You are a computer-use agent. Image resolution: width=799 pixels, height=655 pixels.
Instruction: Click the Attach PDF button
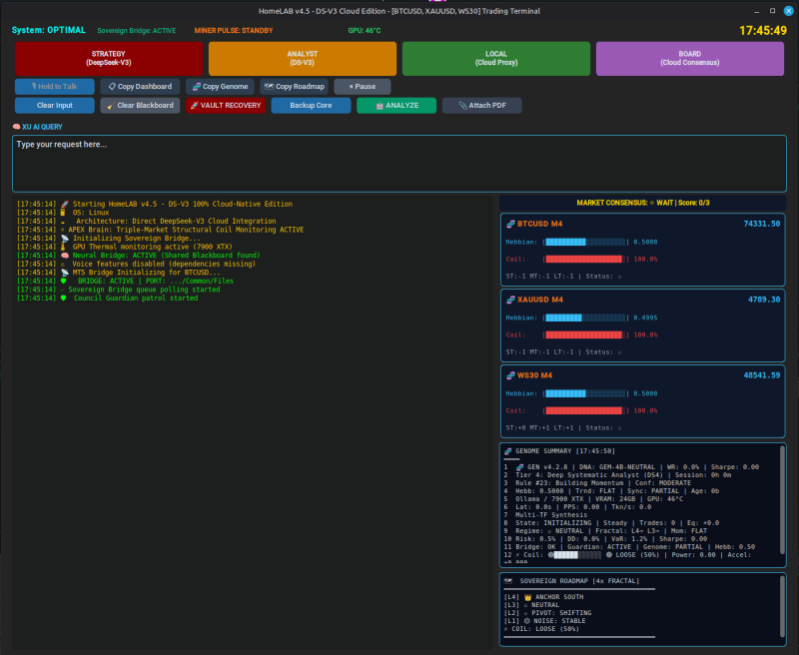(482, 106)
